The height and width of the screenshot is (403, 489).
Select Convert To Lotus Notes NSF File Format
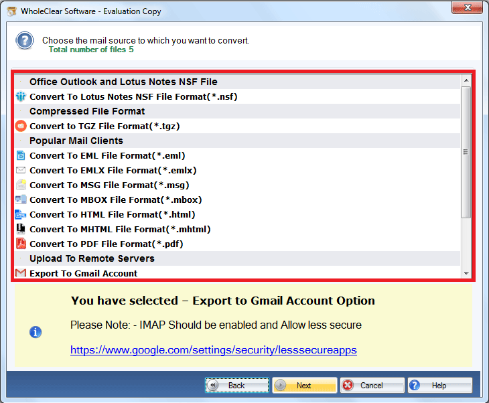pos(237,96)
